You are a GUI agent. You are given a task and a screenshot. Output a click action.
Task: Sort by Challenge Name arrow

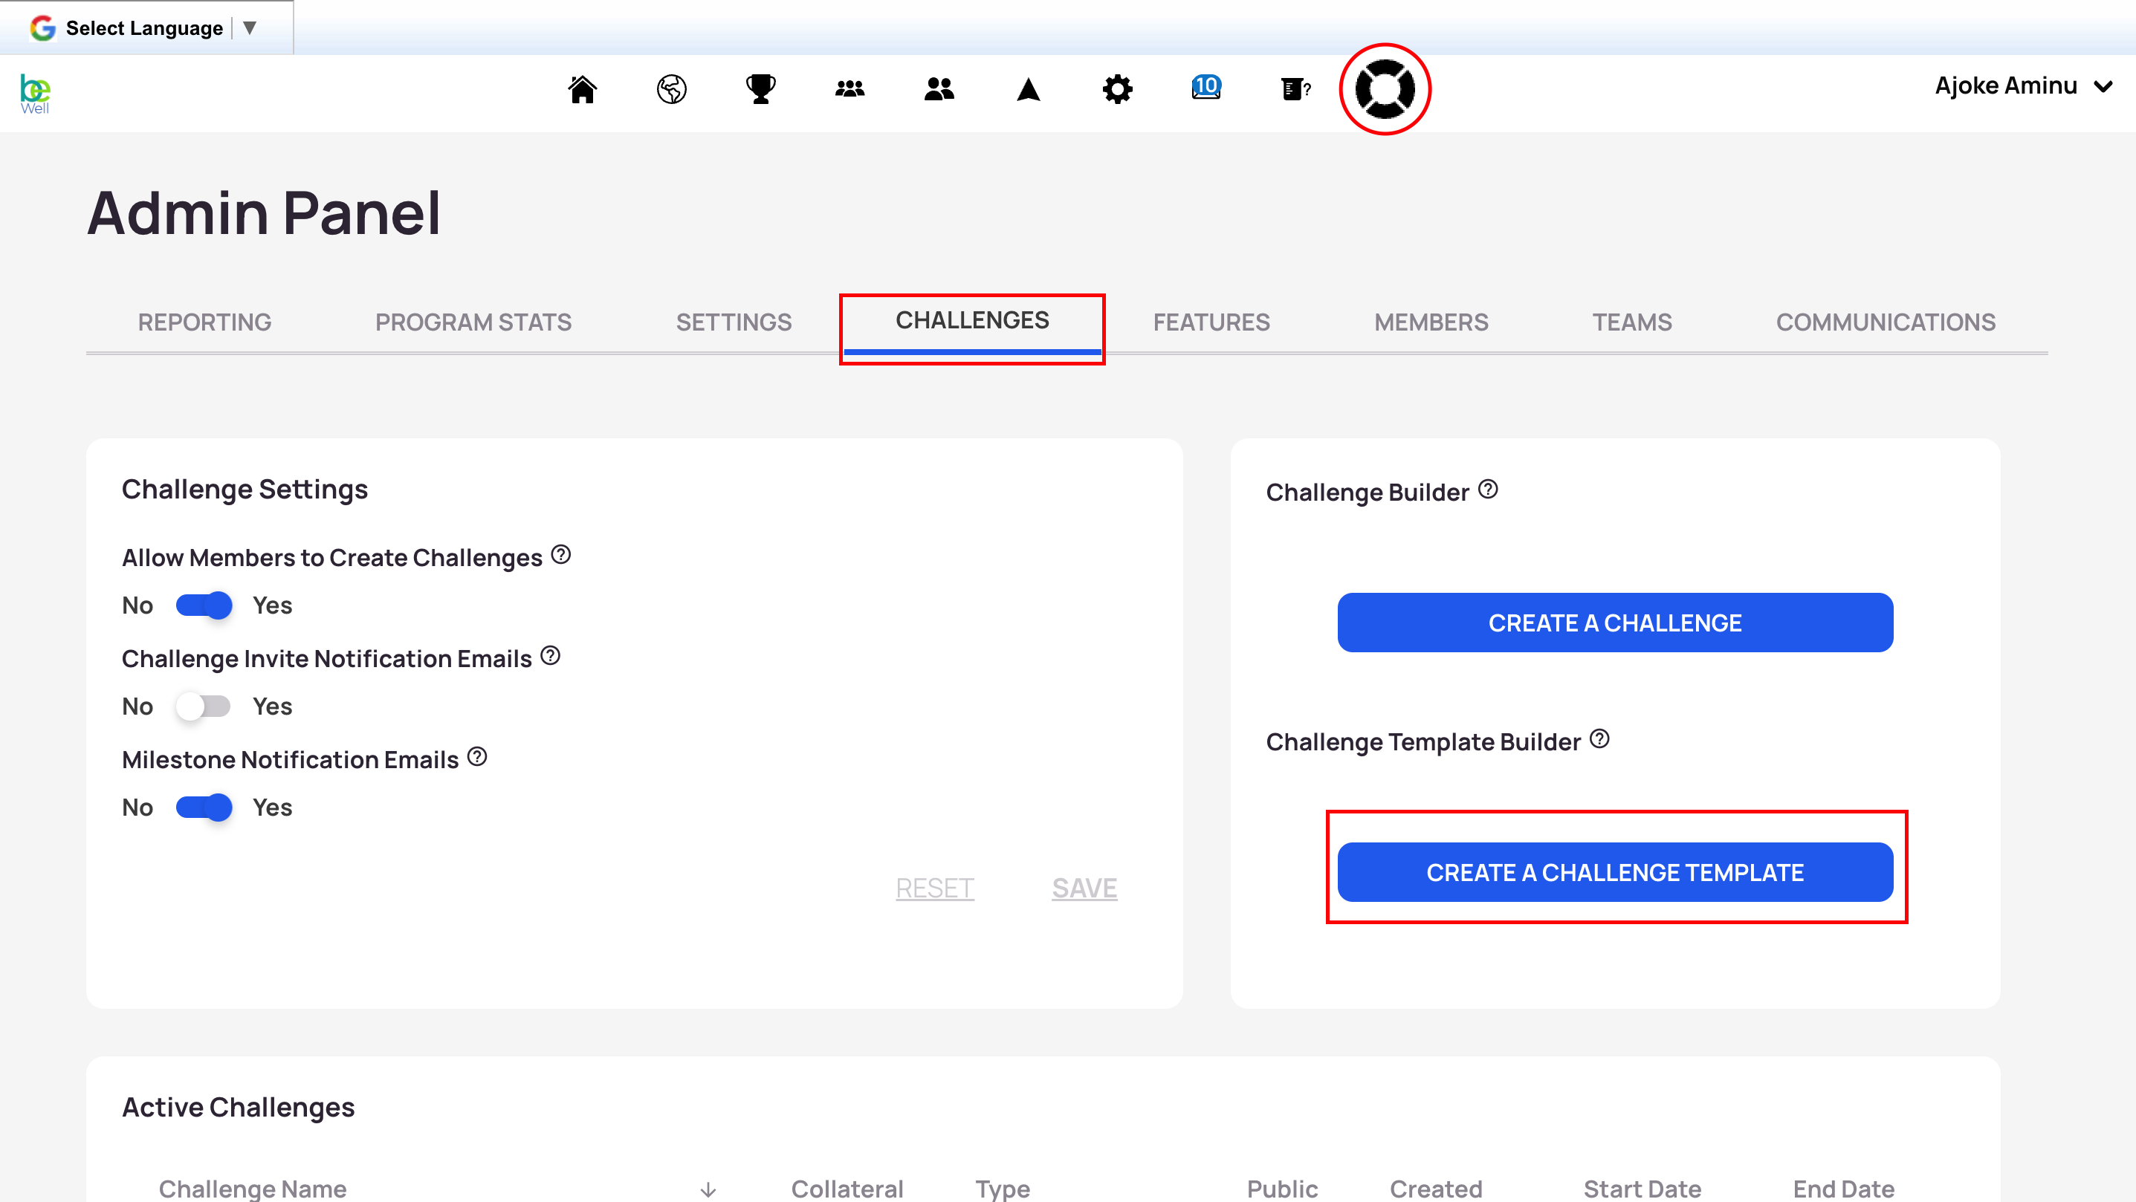tap(708, 1189)
